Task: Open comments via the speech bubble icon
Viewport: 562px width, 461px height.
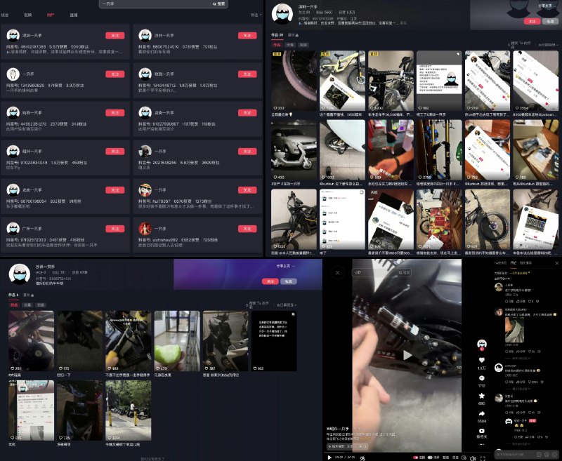Action: (481, 378)
